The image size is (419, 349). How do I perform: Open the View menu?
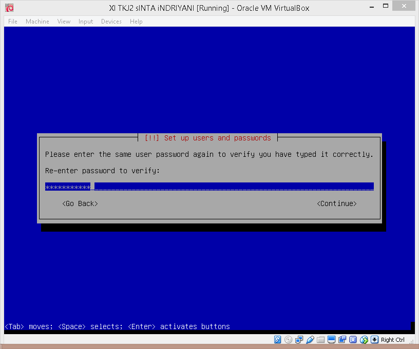[64, 22]
